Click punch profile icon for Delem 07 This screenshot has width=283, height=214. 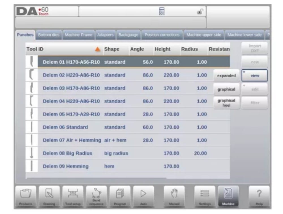pyautogui.click(x=32, y=140)
